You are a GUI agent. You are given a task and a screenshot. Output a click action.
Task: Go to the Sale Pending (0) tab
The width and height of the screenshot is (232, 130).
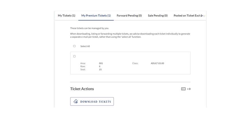click(x=157, y=16)
